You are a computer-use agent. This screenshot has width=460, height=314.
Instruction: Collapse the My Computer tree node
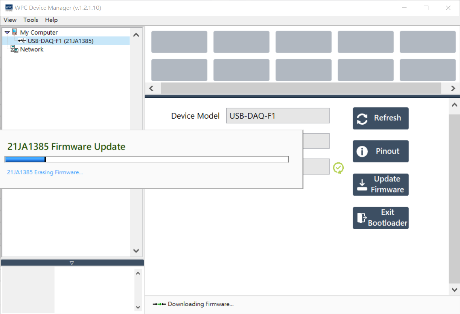(6, 32)
